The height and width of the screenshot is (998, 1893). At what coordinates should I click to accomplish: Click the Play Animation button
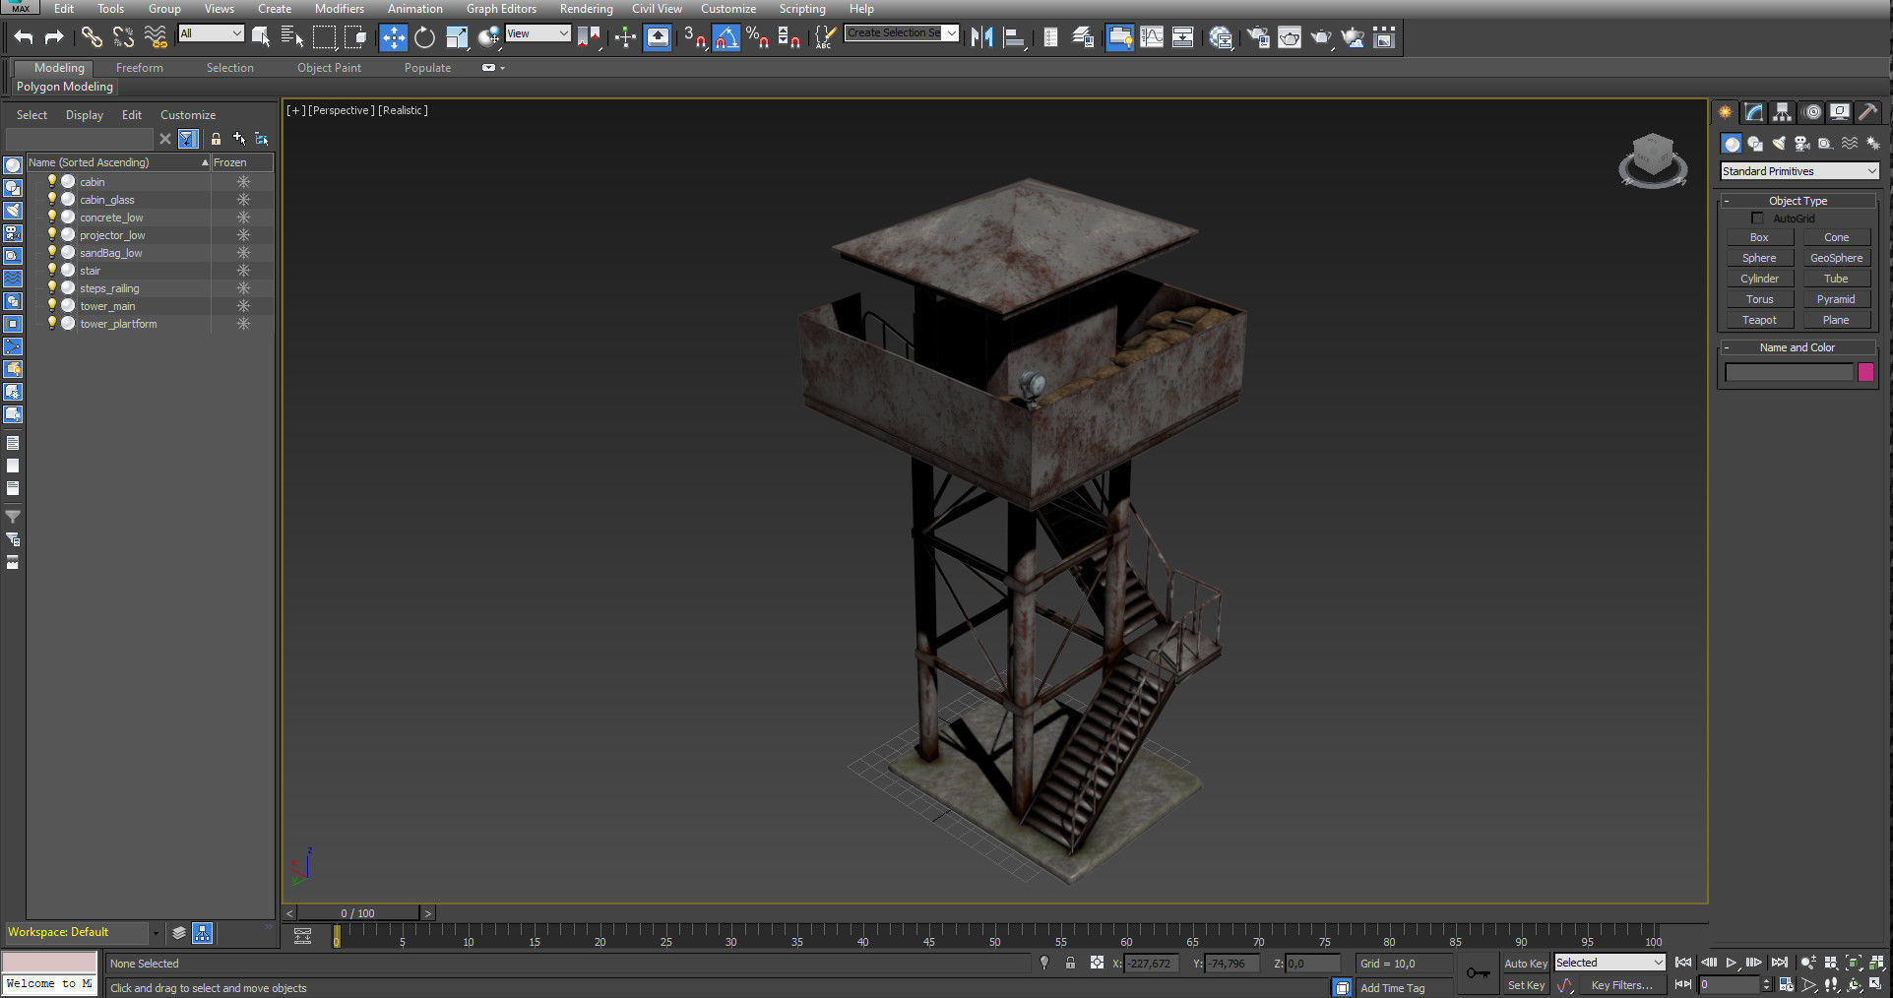pyautogui.click(x=1732, y=963)
